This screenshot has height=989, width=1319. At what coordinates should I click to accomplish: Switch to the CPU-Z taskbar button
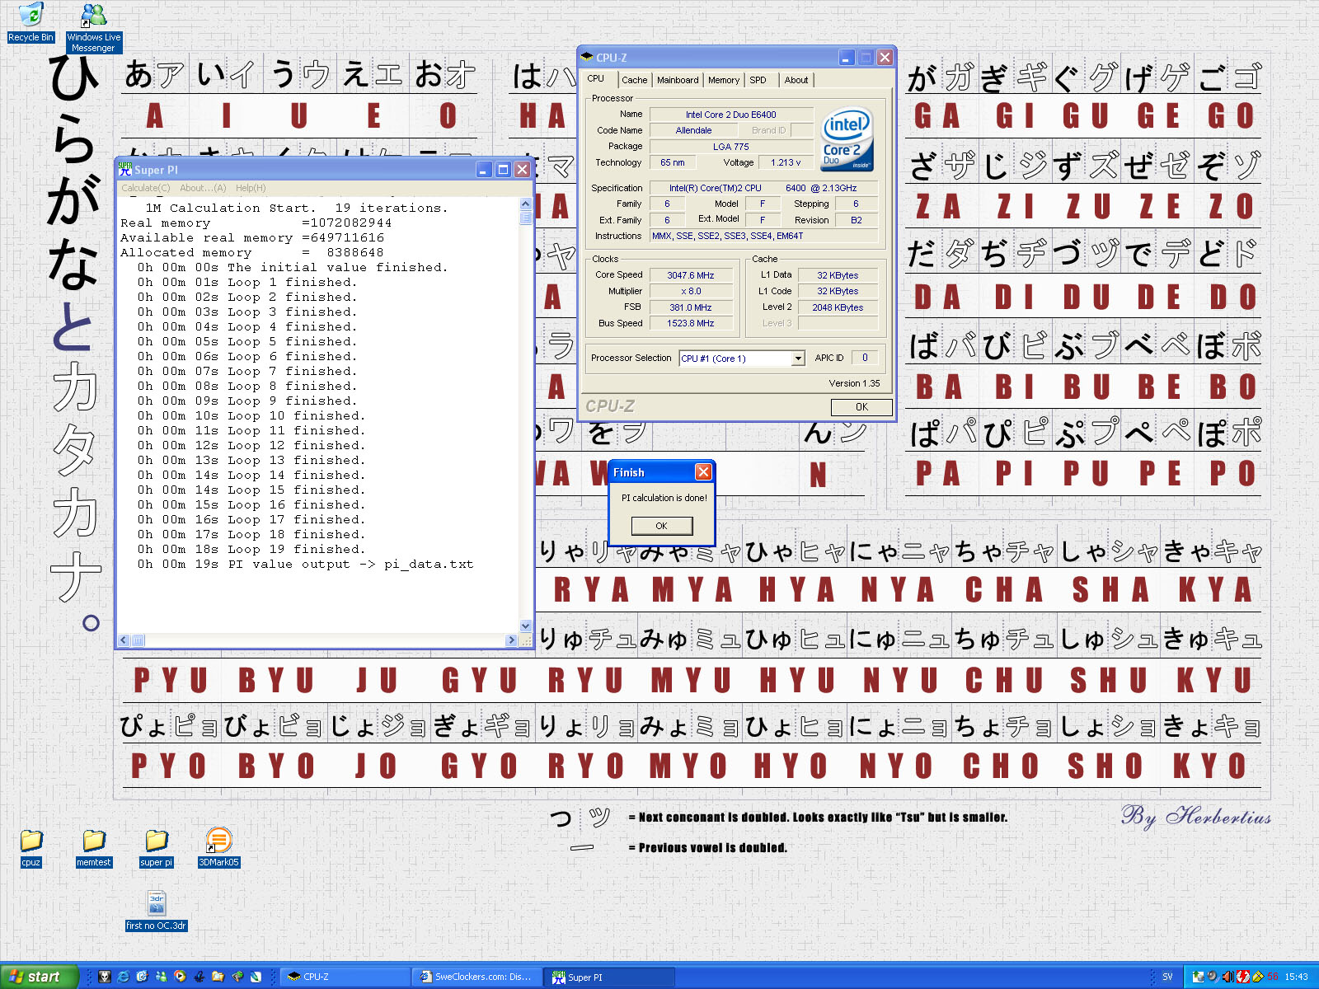[x=345, y=977]
